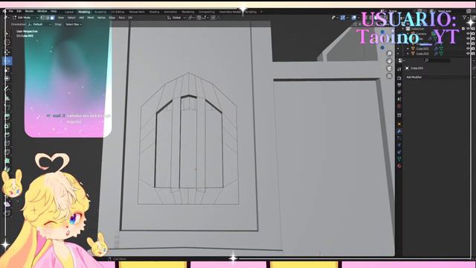Expand Cube.003 in outliner
The image size is (476, 268).
[408, 54]
